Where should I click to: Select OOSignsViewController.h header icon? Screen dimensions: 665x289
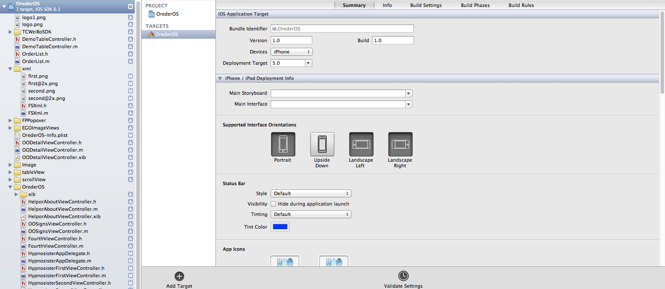click(23, 224)
